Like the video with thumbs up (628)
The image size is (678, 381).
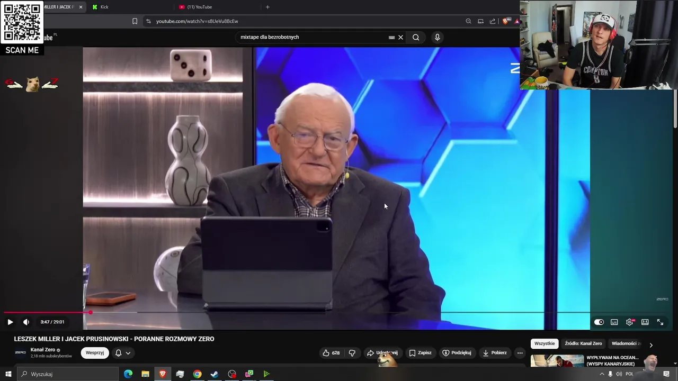331,353
